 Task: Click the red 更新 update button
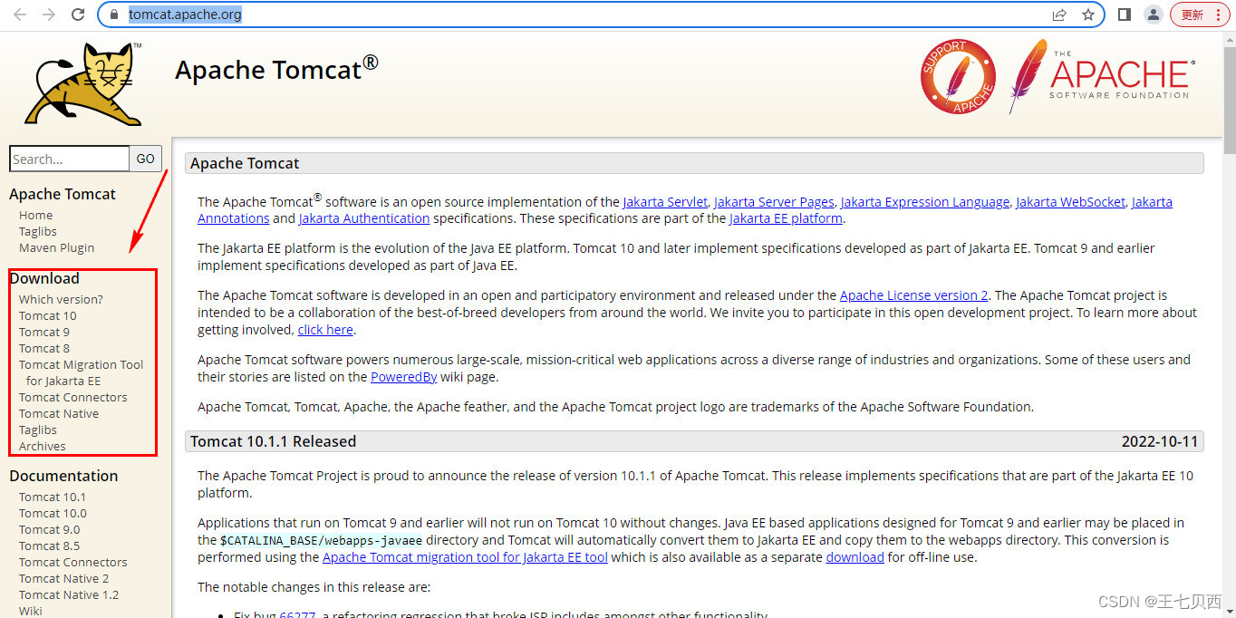[x=1201, y=14]
